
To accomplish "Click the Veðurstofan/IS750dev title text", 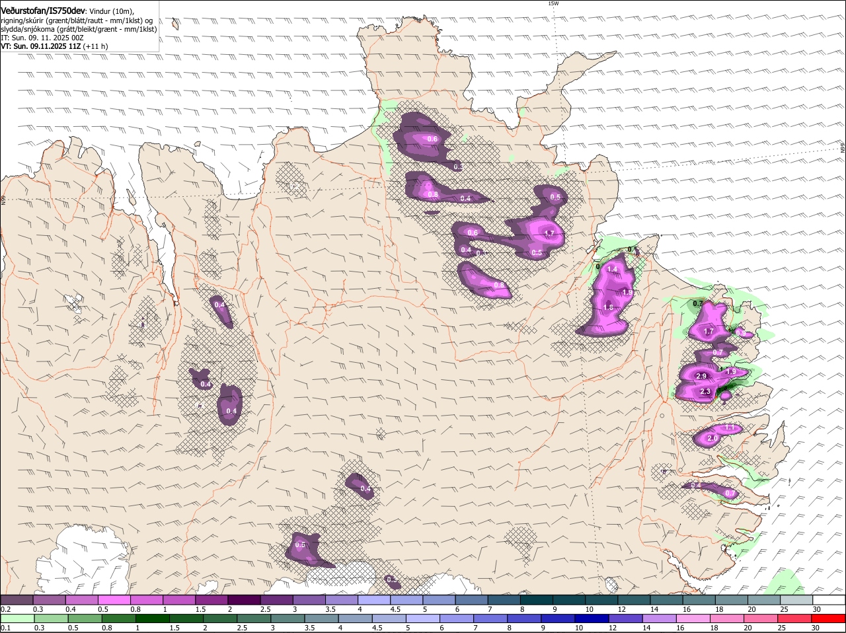I will (x=43, y=11).
